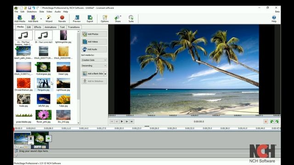Launch the slideshow Wizard
This screenshot has width=294, height=165.
click(x=49, y=19)
